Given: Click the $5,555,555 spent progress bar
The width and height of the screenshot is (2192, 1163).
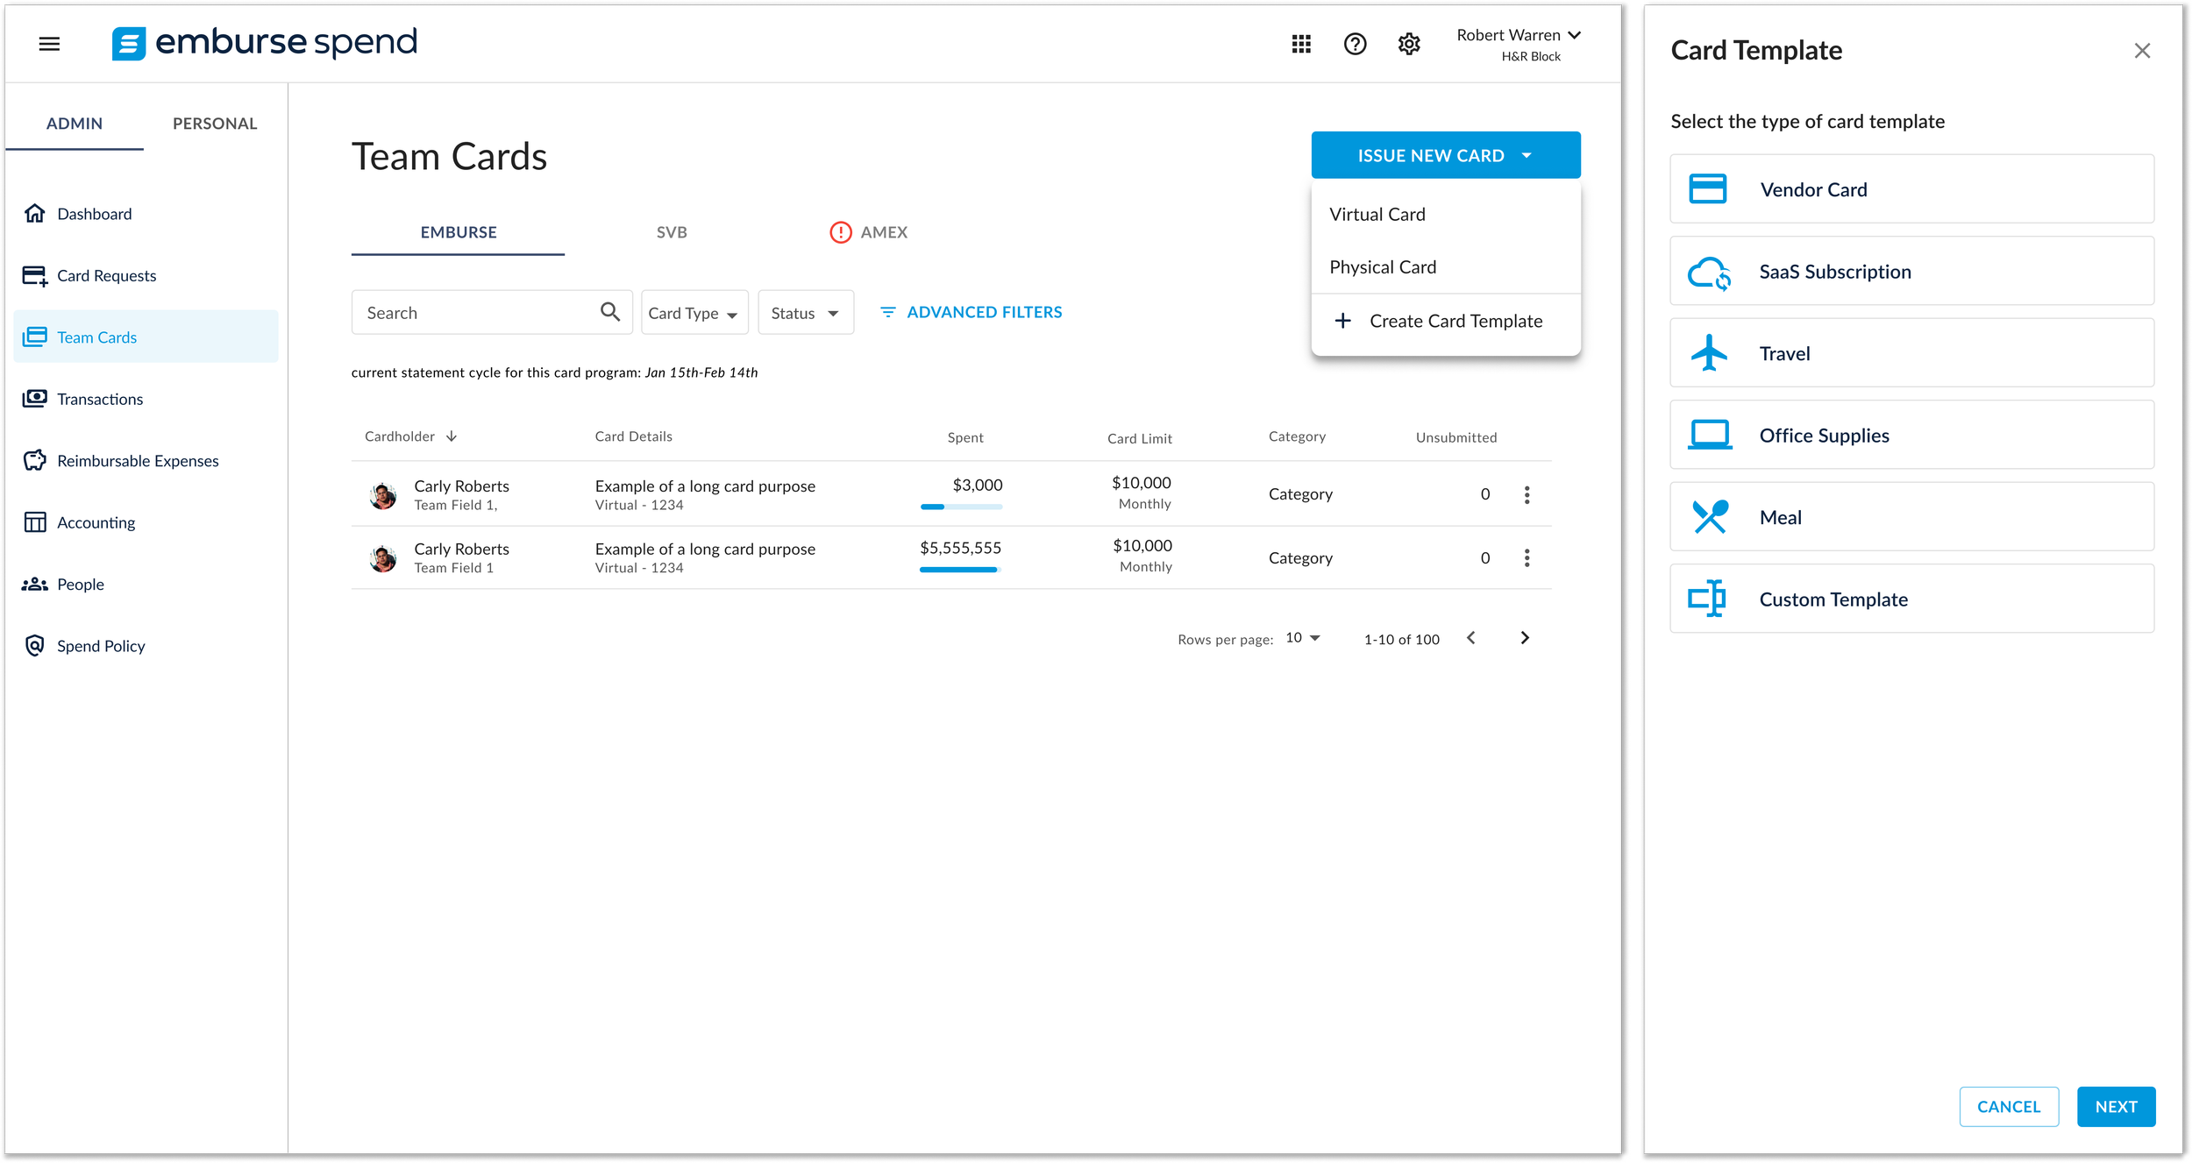Looking at the screenshot, I should [959, 570].
